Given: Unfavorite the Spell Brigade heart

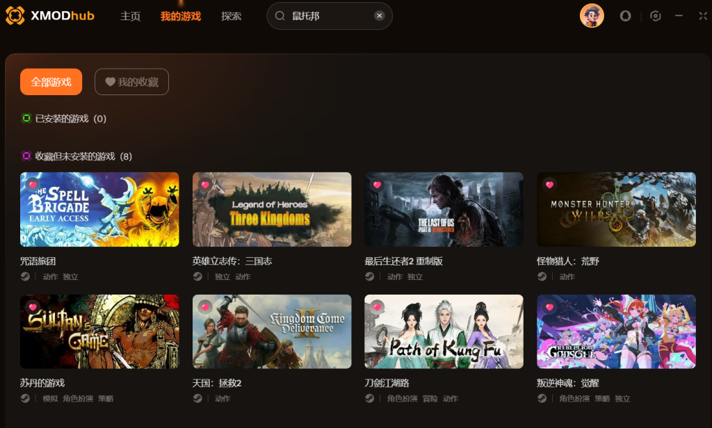Looking at the screenshot, I should coord(33,185).
